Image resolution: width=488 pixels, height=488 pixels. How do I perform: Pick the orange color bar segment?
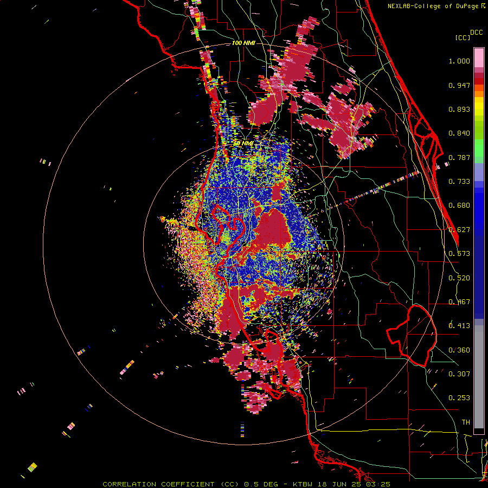point(479,94)
